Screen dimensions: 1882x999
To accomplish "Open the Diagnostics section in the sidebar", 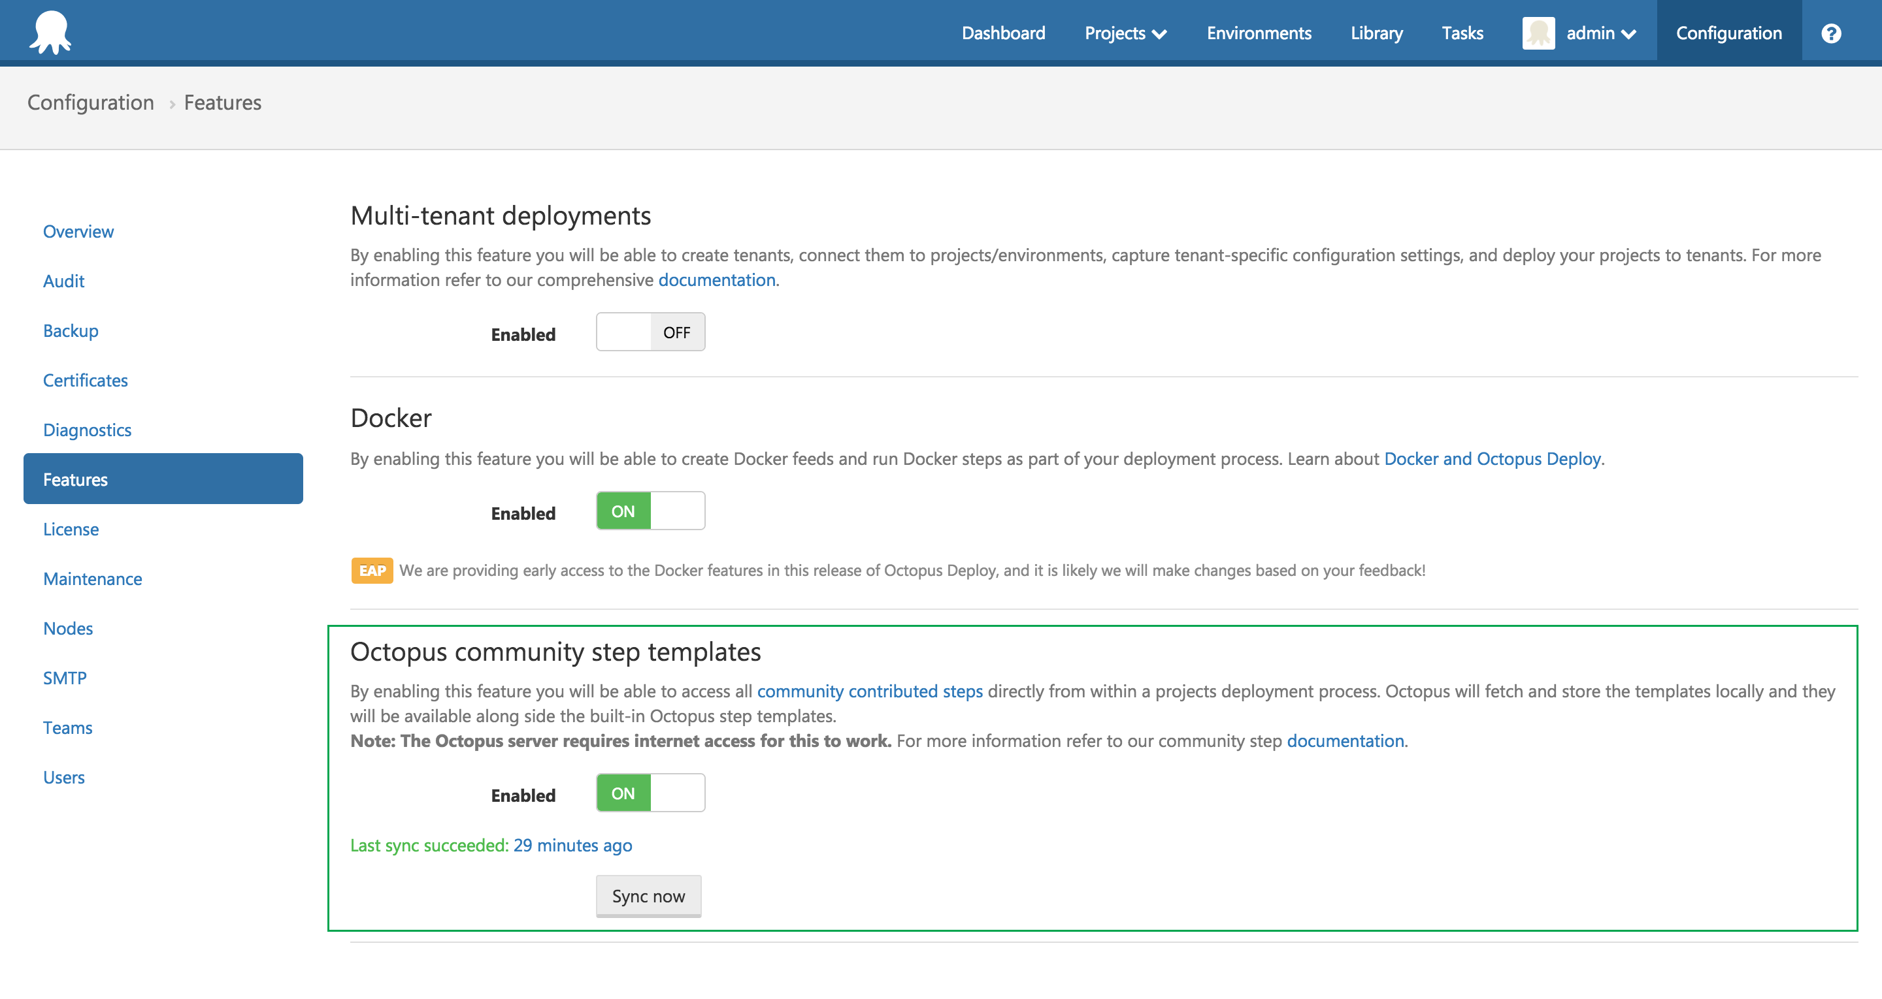I will pyautogui.click(x=86, y=430).
